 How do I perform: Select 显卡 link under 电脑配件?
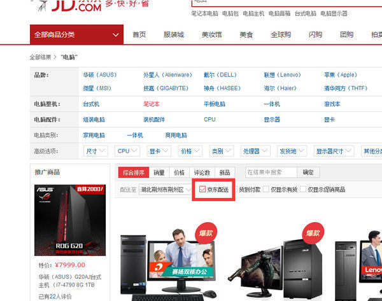point(329,120)
